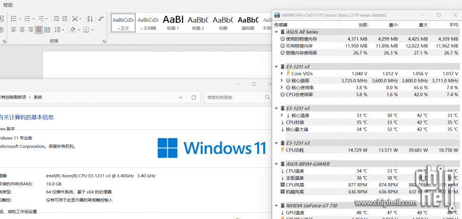Select the CPU封装 temperature row
Image resolution: width=462 pixels, height=219 pixels.
click(x=367, y=122)
